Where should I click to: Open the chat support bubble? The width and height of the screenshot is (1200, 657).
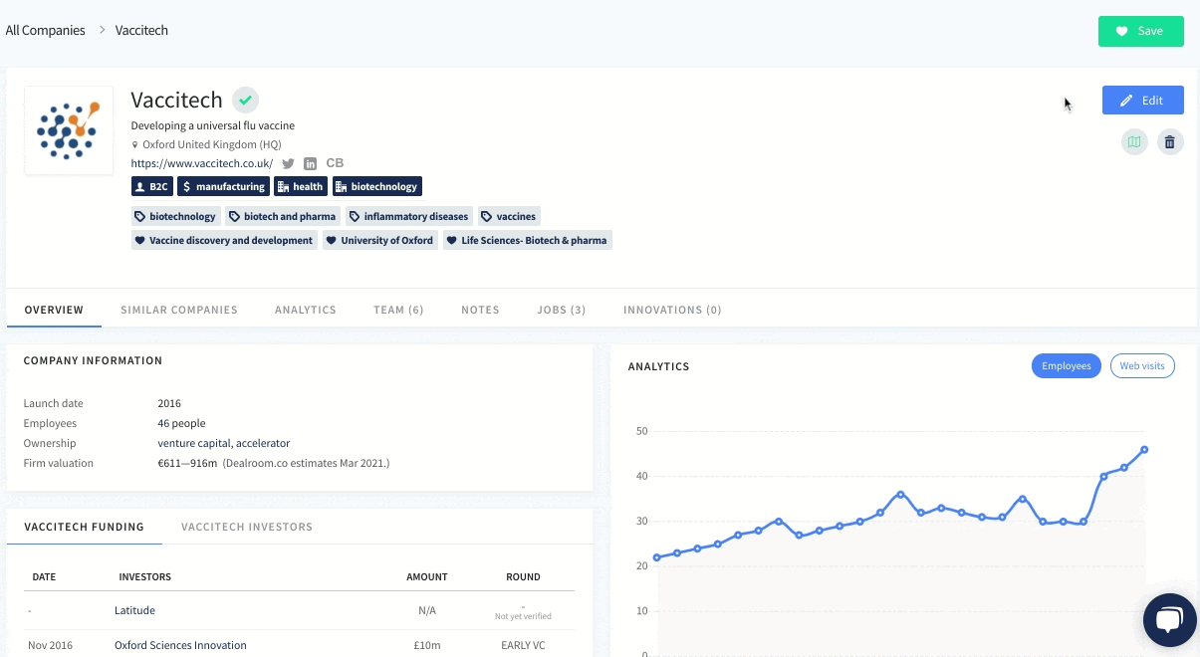click(x=1169, y=619)
